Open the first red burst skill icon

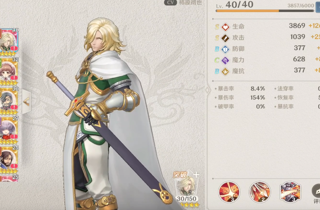229,192
